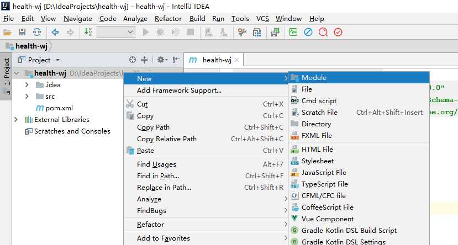Click the Back navigation arrow
The width and height of the screenshot is (458, 245).
tap(55, 32)
